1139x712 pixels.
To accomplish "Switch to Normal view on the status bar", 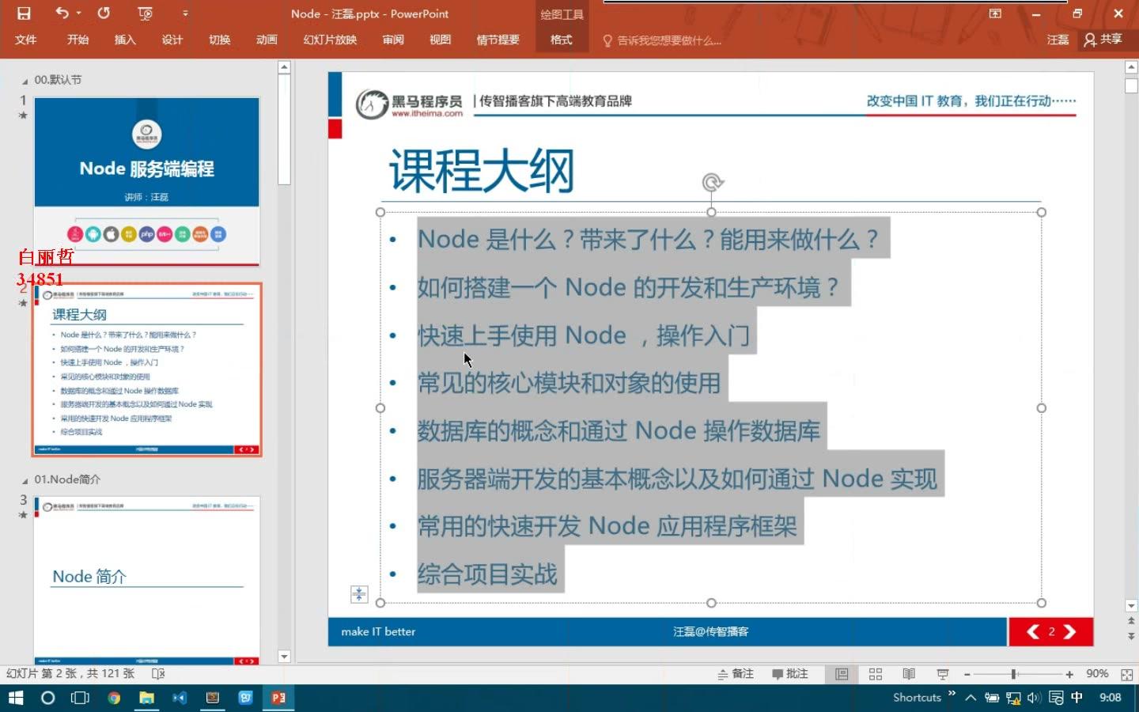I will click(x=841, y=673).
